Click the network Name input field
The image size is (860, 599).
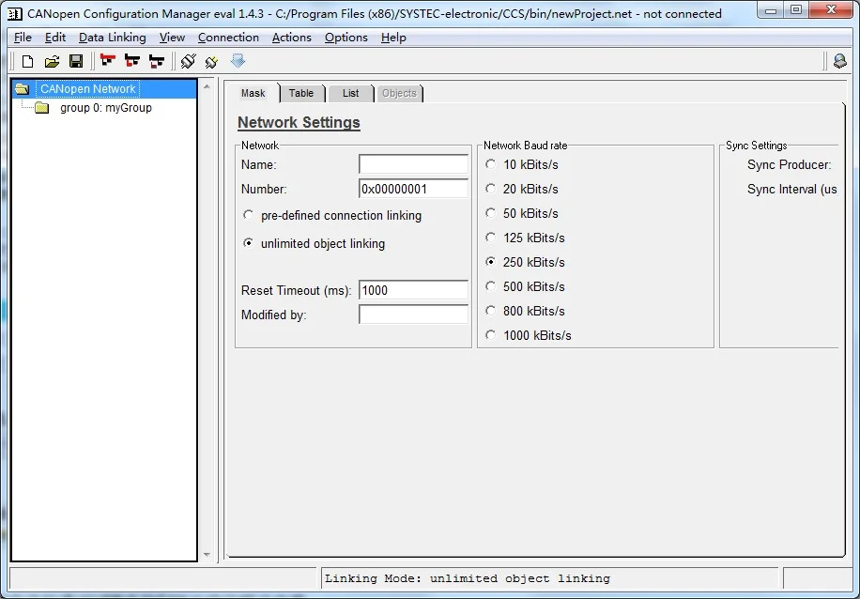[x=413, y=164]
